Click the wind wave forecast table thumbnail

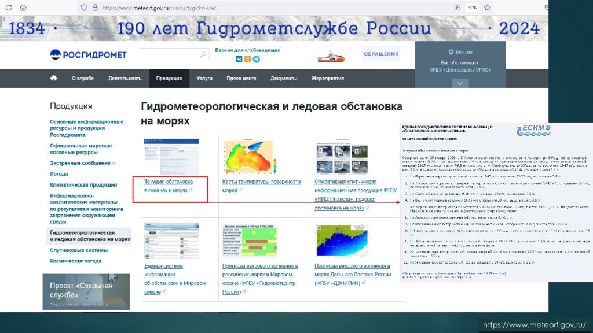pos(250,241)
